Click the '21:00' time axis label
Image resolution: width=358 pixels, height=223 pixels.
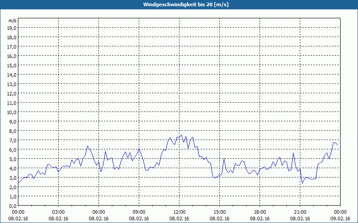[x=300, y=212]
